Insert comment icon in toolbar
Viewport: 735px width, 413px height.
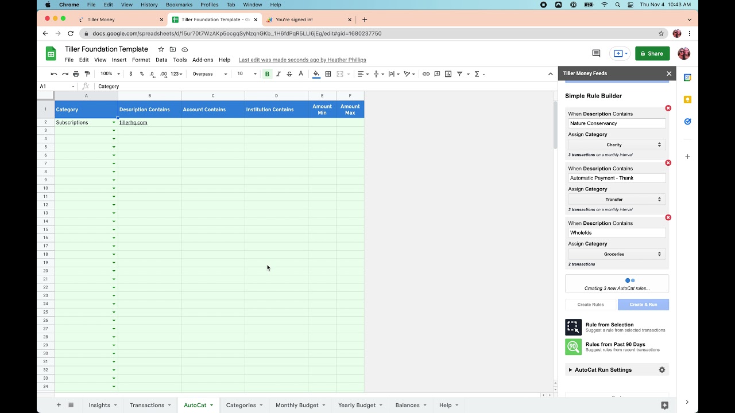coord(437,74)
